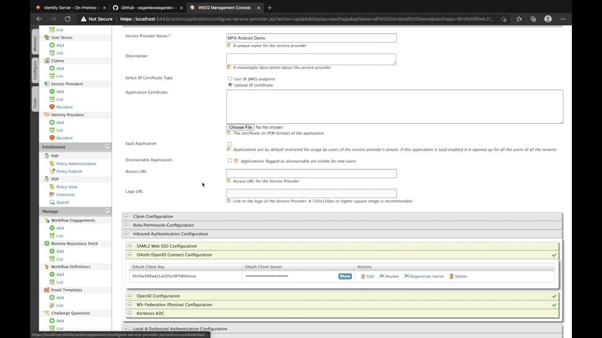
Task: Check the Discoverable Application checkbox
Action: 230,161
